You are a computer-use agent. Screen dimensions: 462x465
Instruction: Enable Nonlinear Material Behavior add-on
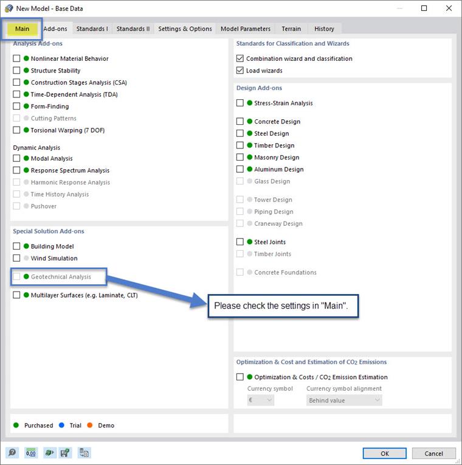point(16,58)
